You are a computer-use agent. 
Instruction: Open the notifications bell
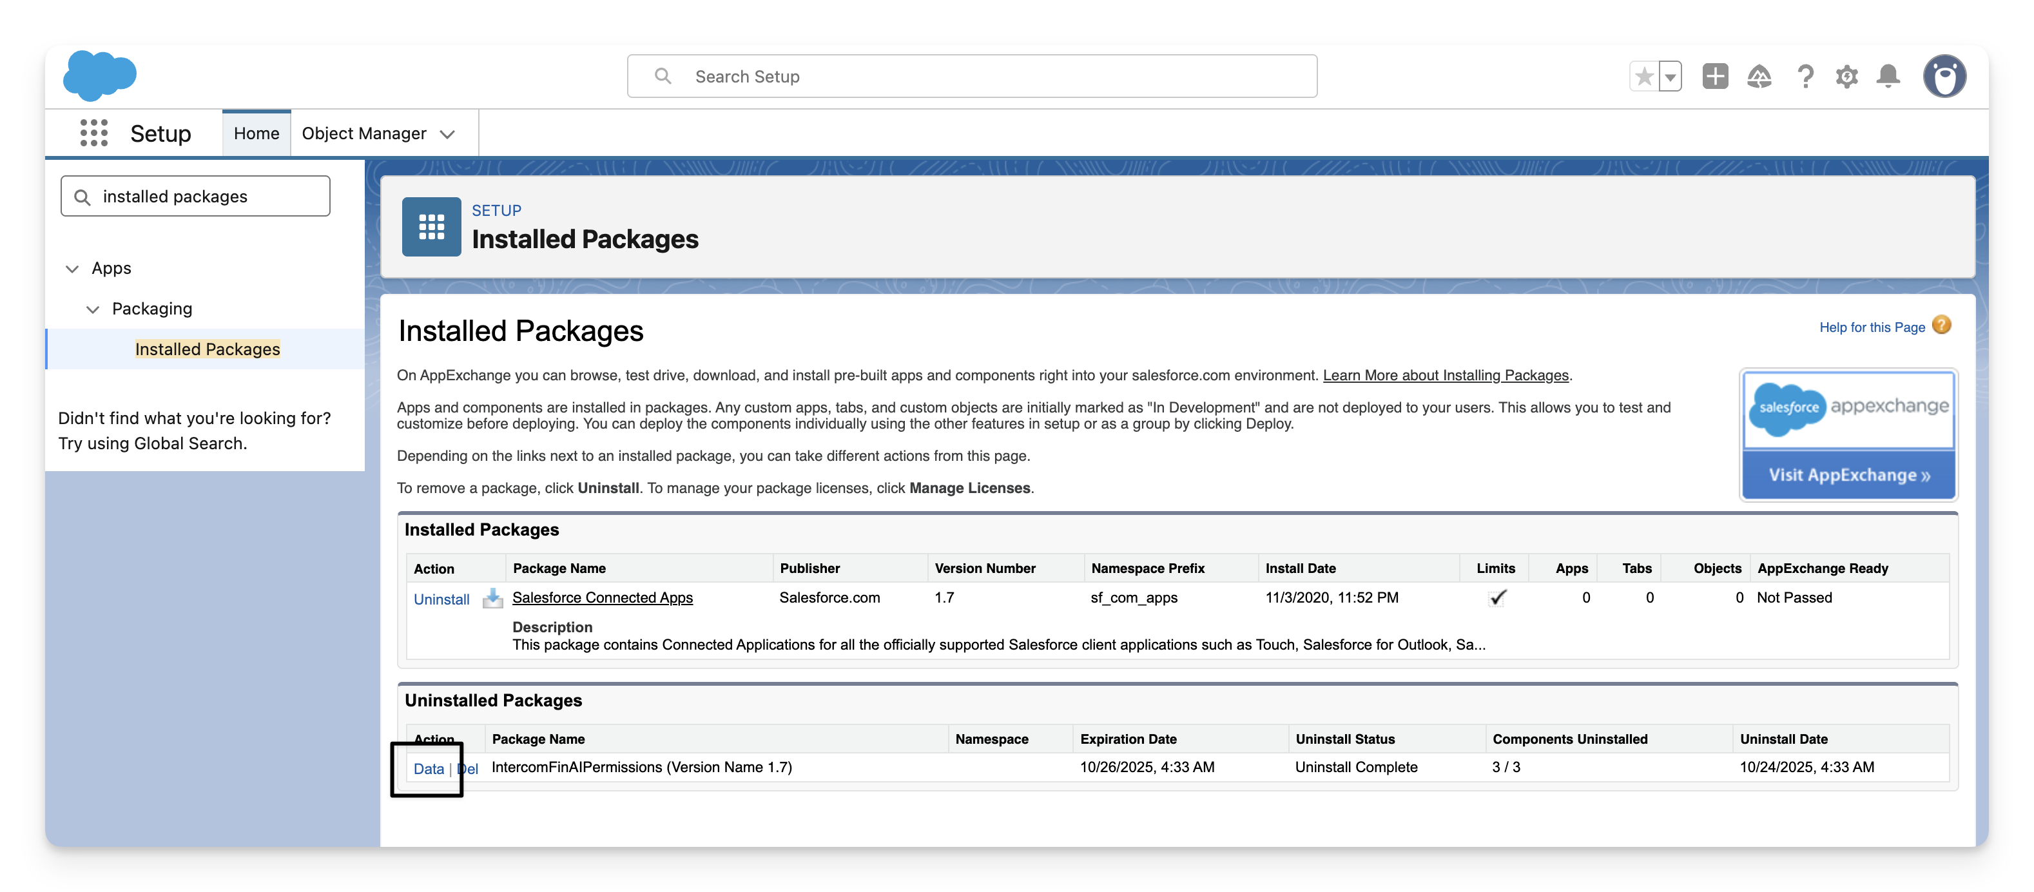pos(1889,77)
